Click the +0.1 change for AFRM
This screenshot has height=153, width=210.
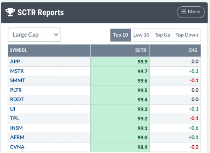coord(194,137)
